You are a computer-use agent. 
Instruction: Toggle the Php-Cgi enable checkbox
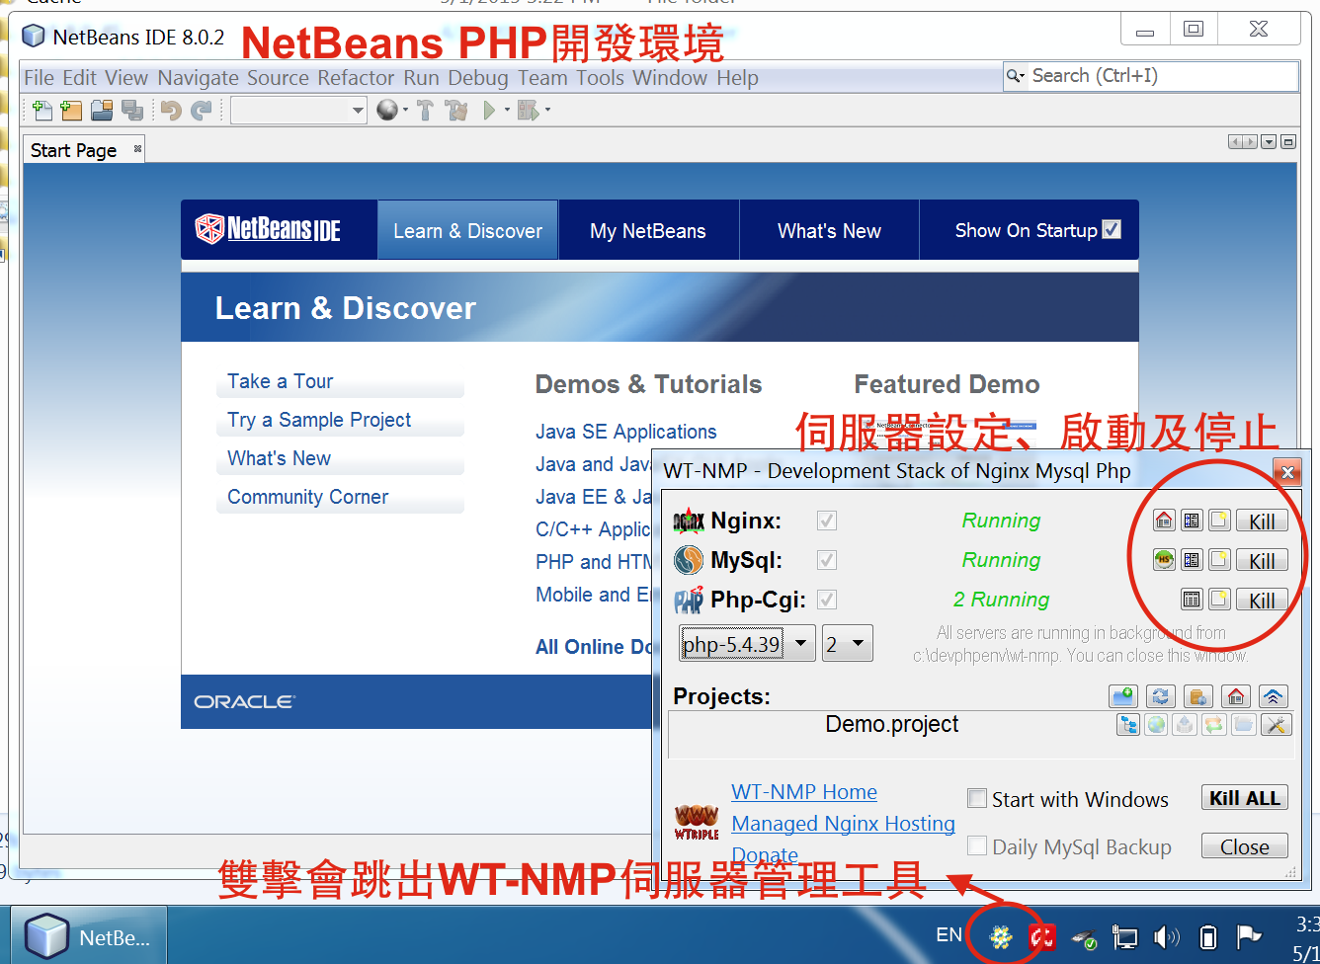tap(827, 600)
